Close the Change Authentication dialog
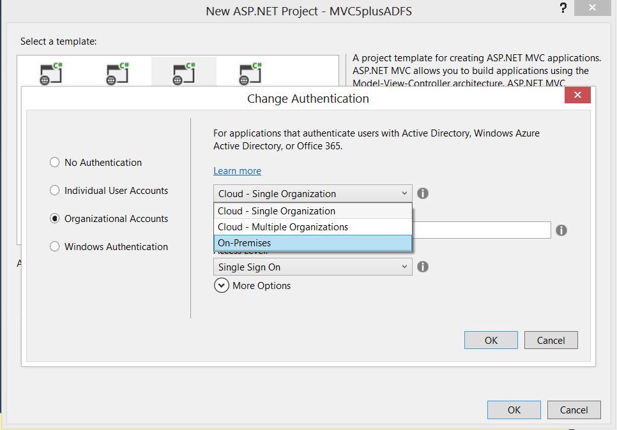617x430 pixels. click(x=577, y=95)
